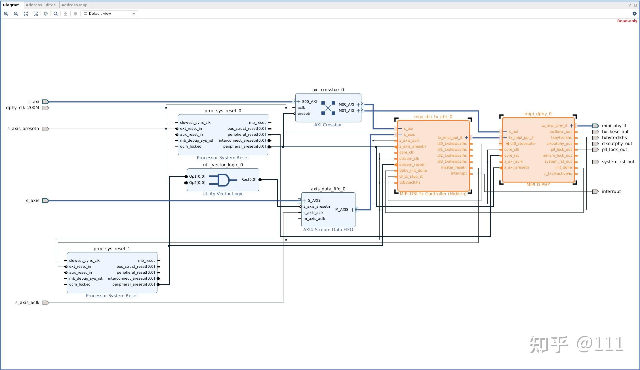
Task: Click the help question mark icon
Action: [630, 5]
